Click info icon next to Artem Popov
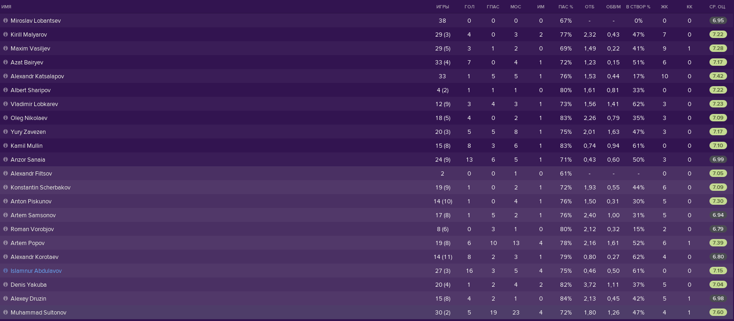The image size is (734, 321). pyautogui.click(x=6, y=243)
